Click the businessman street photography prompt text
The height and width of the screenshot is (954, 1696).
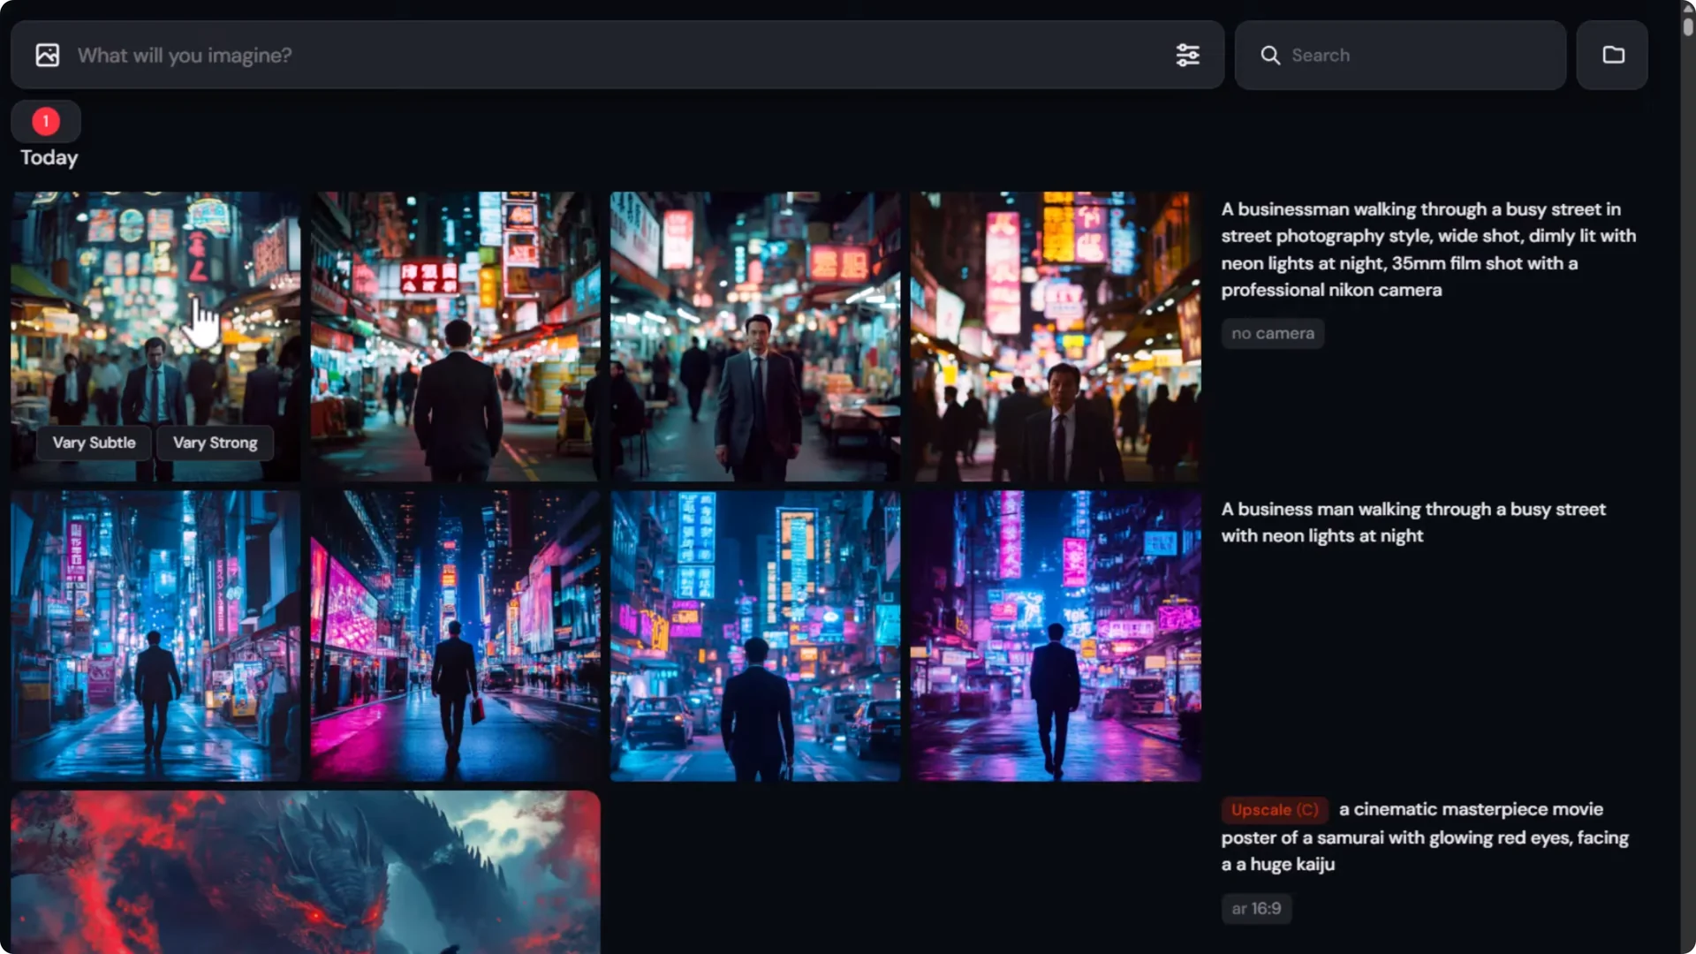[1427, 249]
